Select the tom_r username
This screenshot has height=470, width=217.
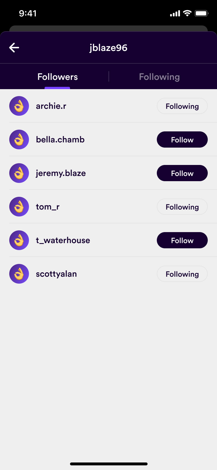48,207
